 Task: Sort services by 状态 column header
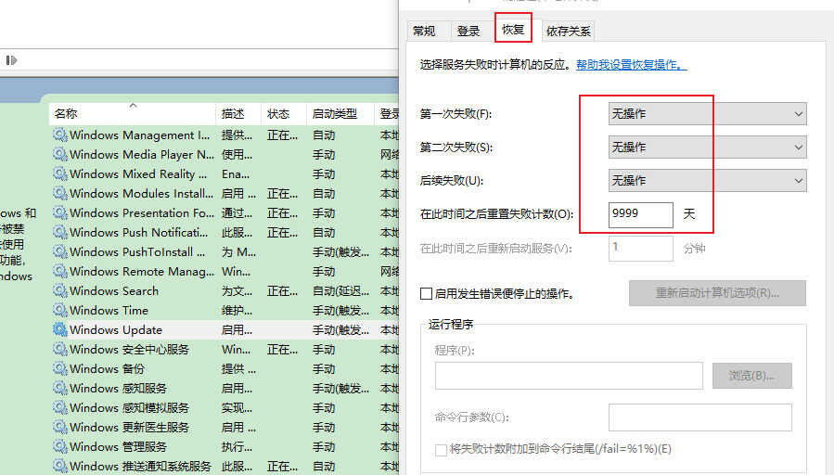coord(284,114)
